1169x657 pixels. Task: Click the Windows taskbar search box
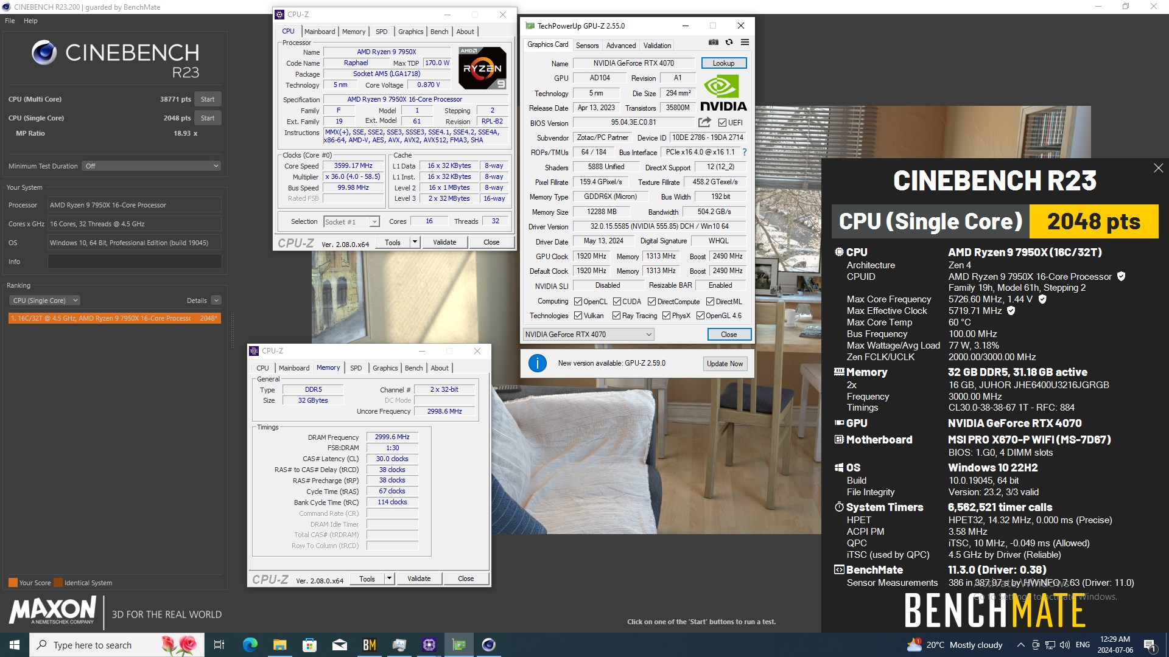(117, 645)
